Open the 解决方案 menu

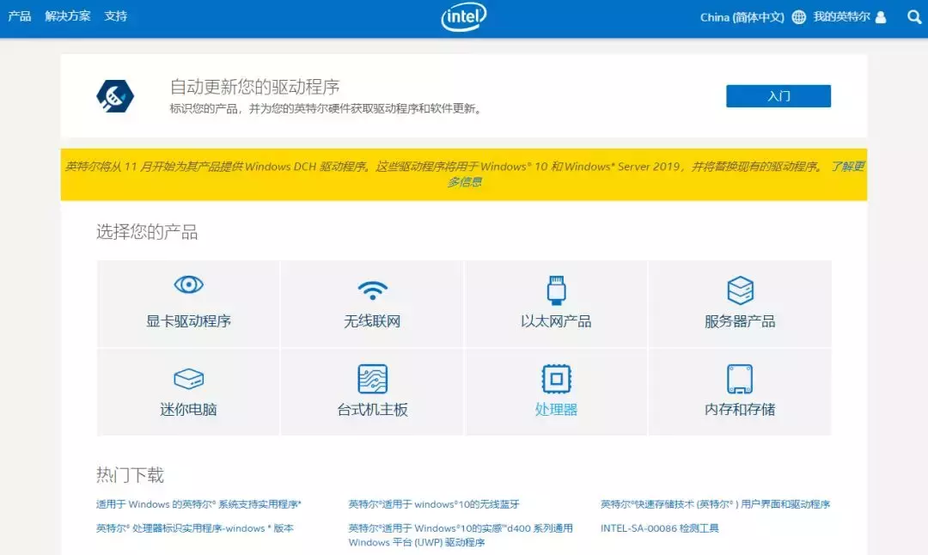(x=68, y=16)
